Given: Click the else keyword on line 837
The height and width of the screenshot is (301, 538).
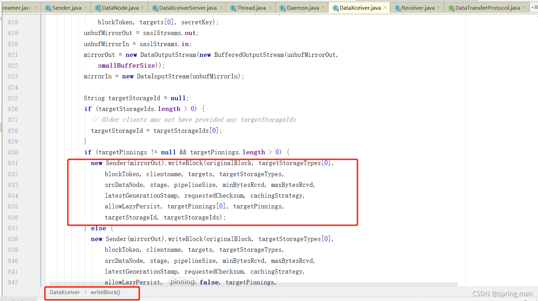Looking at the screenshot, I should [x=99, y=228].
